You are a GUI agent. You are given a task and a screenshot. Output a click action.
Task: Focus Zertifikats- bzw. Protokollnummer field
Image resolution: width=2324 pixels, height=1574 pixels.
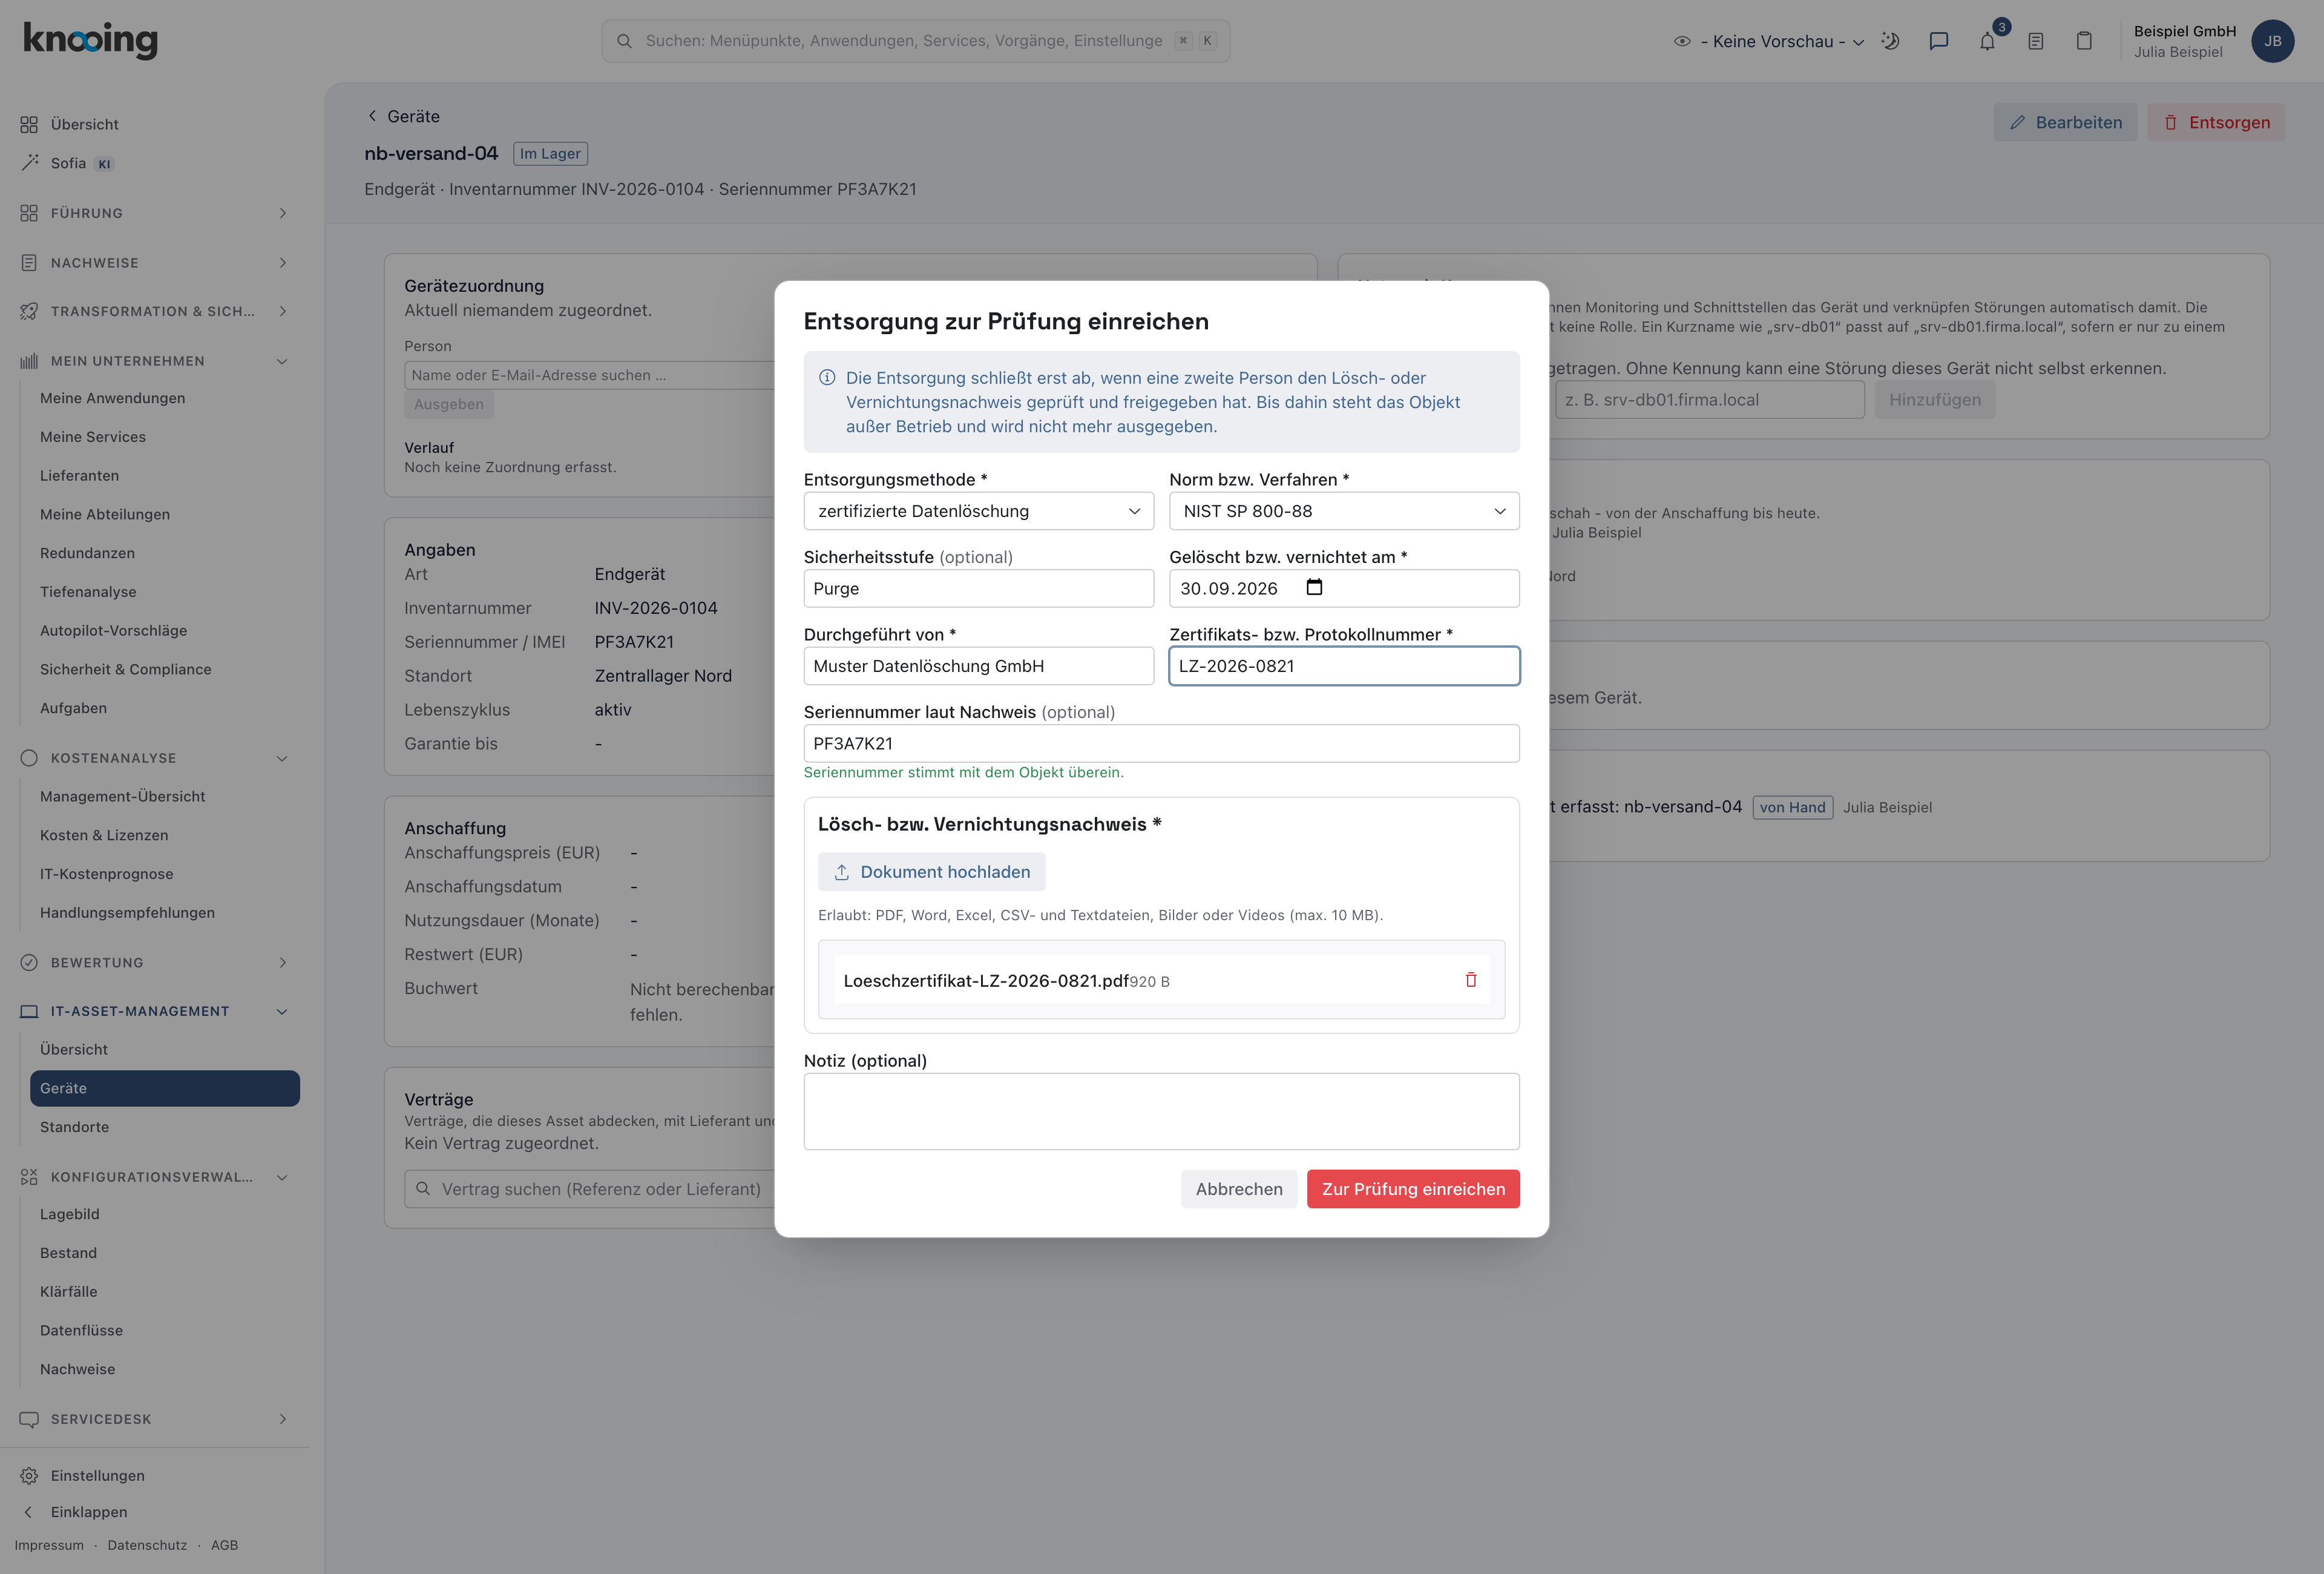coord(1344,666)
